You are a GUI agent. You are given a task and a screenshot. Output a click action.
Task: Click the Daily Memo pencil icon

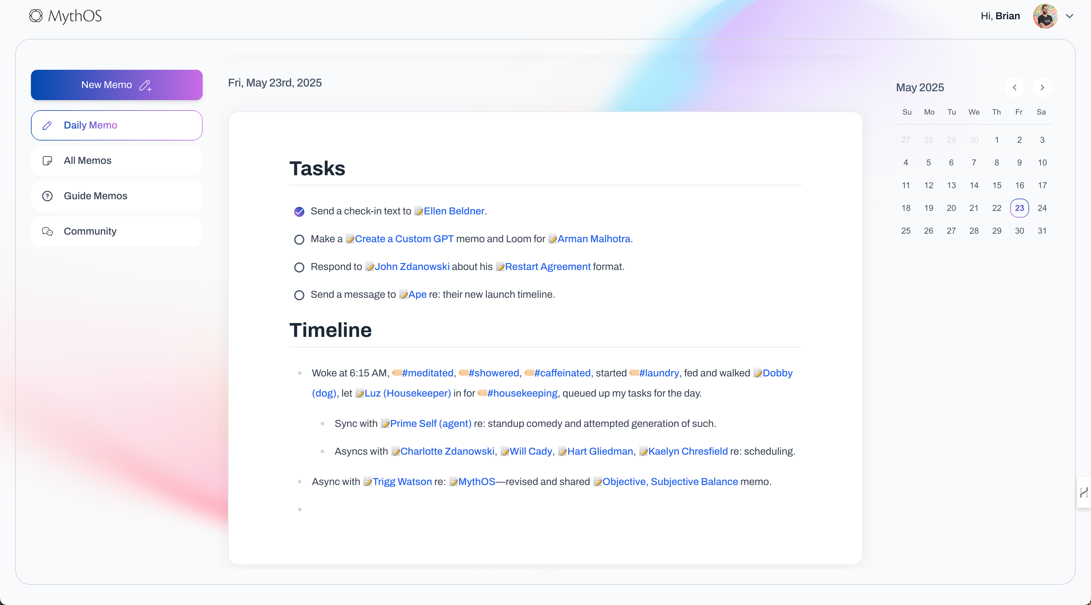pyautogui.click(x=47, y=125)
